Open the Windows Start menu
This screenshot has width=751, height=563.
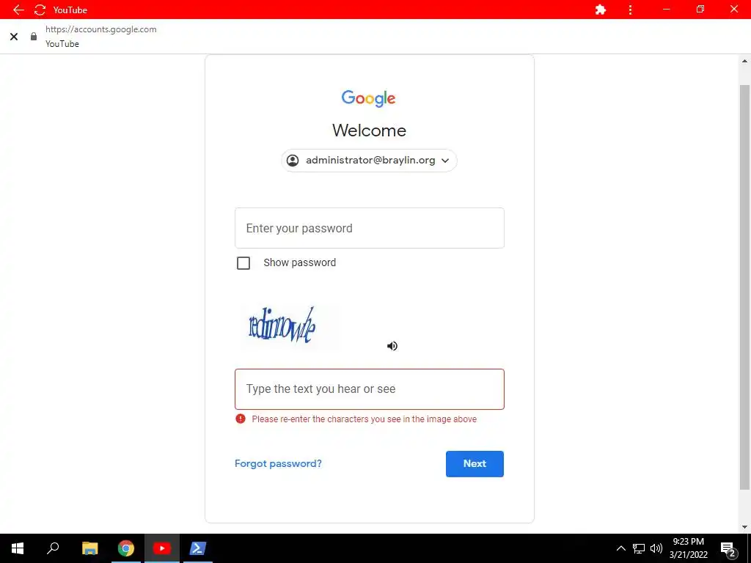pos(18,548)
